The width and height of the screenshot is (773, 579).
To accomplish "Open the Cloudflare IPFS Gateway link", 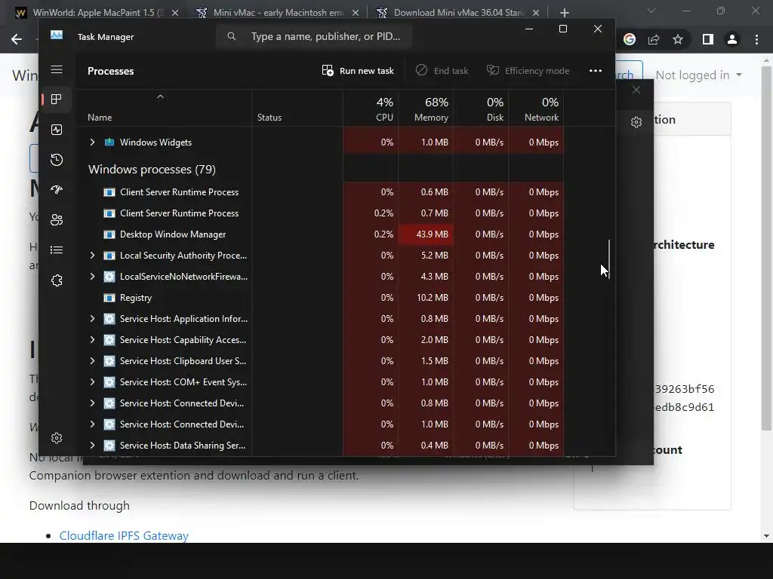I will tap(124, 536).
